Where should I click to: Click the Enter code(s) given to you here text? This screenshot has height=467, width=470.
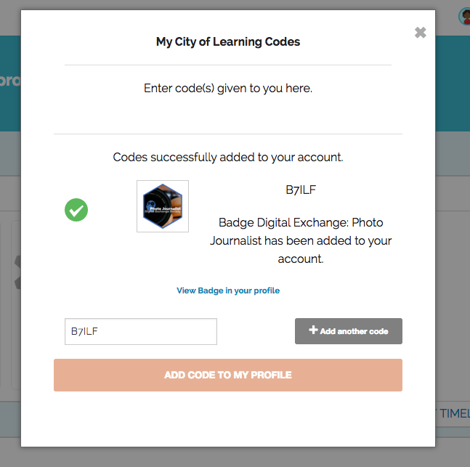coord(228,89)
